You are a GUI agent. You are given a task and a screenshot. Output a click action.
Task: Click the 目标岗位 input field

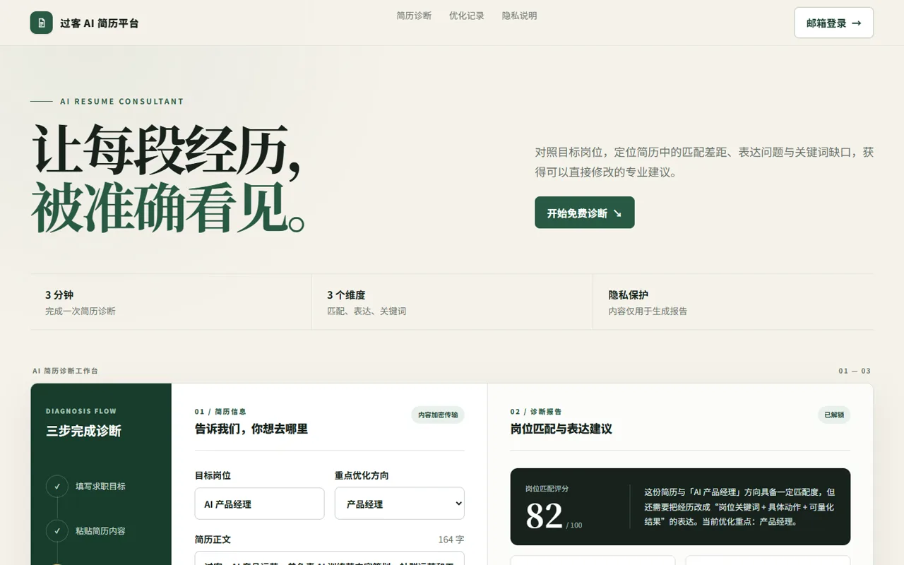click(259, 504)
